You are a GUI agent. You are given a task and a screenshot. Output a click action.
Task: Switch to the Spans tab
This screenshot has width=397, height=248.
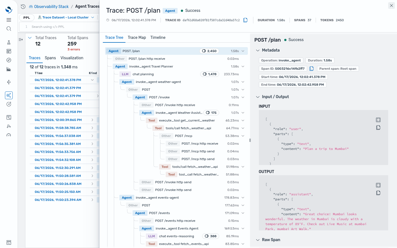click(x=50, y=58)
